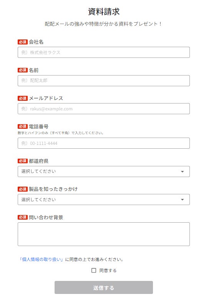
Task: Click the 必須 badge beside 都道府県
Action: point(23,161)
